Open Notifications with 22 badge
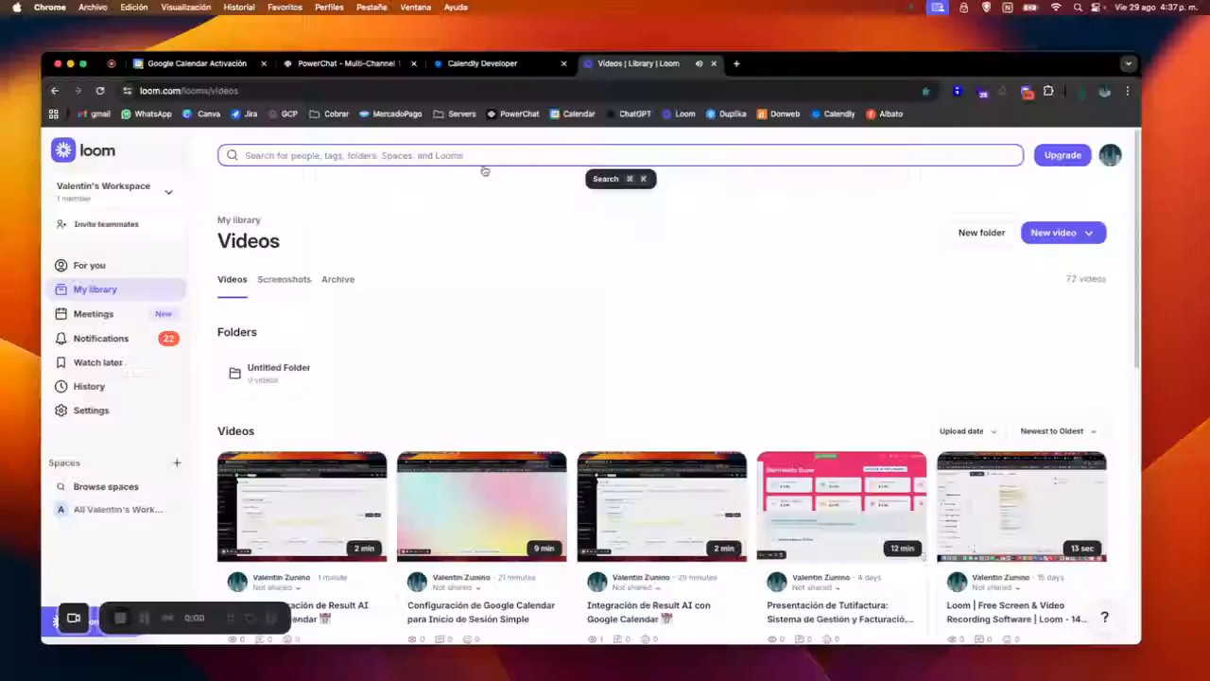1210x681 pixels. pyautogui.click(x=118, y=339)
